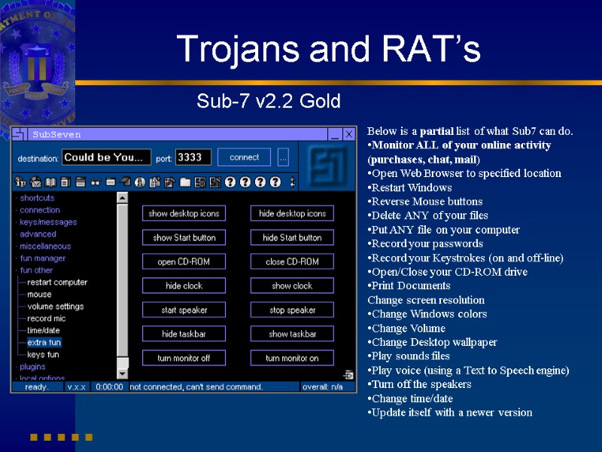Click the SubSeven logo in title bar

click(20, 135)
